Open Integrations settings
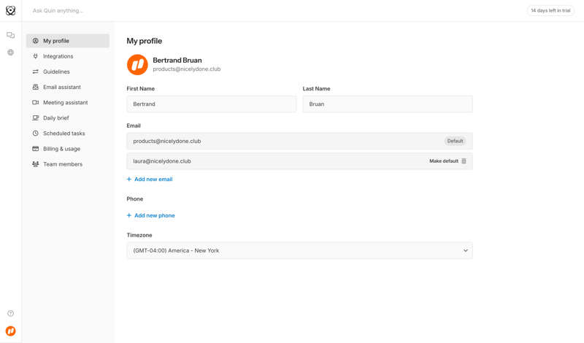The height and width of the screenshot is (343, 584). click(x=58, y=56)
